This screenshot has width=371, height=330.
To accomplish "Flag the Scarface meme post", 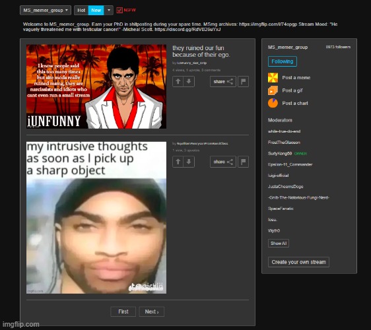I will pyautogui.click(x=243, y=82).
